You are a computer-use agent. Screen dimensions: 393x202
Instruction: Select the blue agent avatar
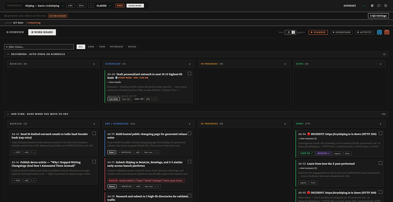(380, 32)
